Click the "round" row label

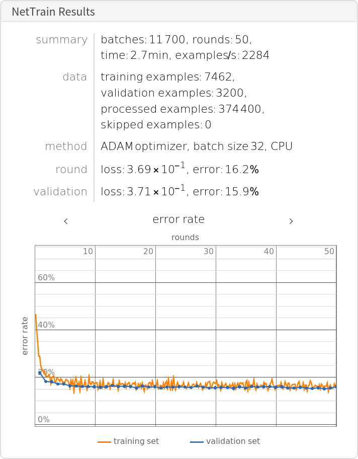coord(71,170)
